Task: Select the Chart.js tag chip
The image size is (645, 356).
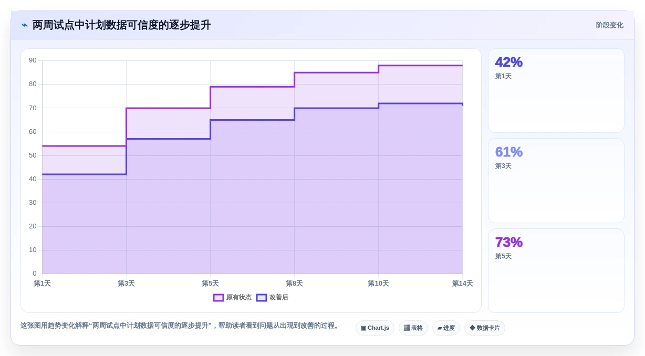Action: (375, 328)
